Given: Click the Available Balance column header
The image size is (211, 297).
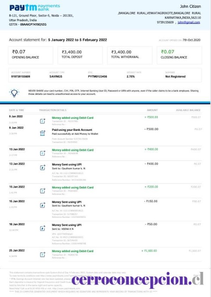Looking at the screenshot, I should 188,110.
